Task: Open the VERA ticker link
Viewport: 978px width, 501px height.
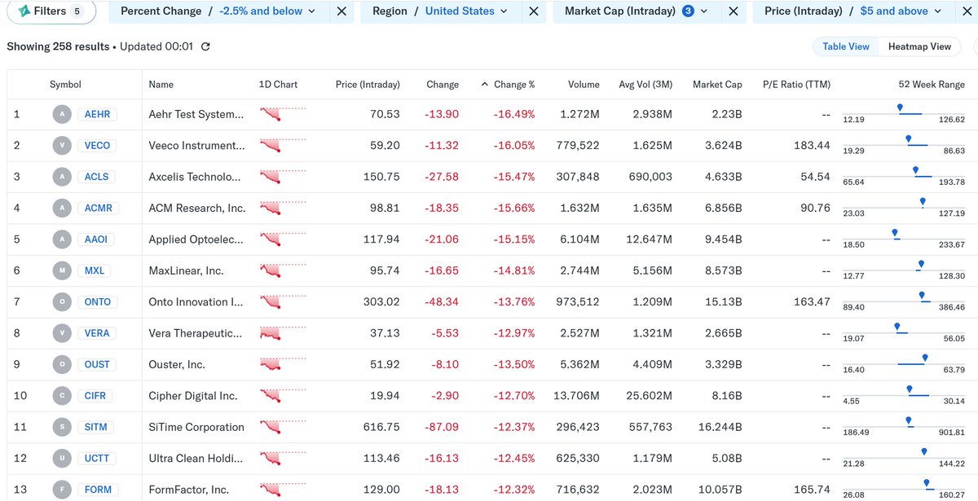Action: click(x=97, y=333)
